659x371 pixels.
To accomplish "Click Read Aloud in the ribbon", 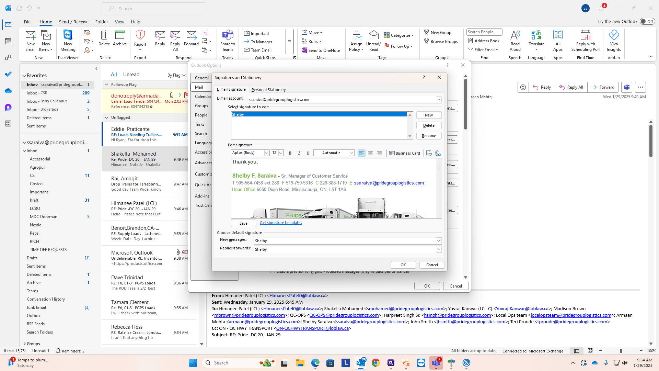I will 515,41.
